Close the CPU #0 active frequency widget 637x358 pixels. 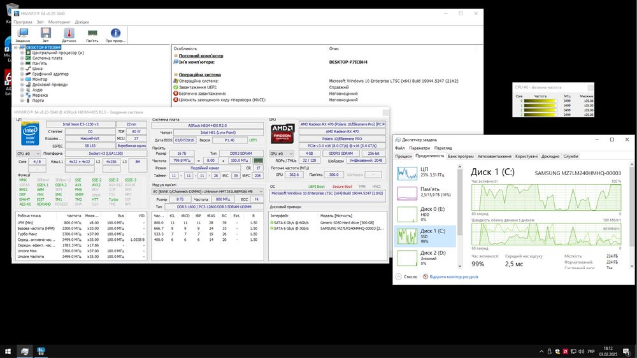coord(590,87)
